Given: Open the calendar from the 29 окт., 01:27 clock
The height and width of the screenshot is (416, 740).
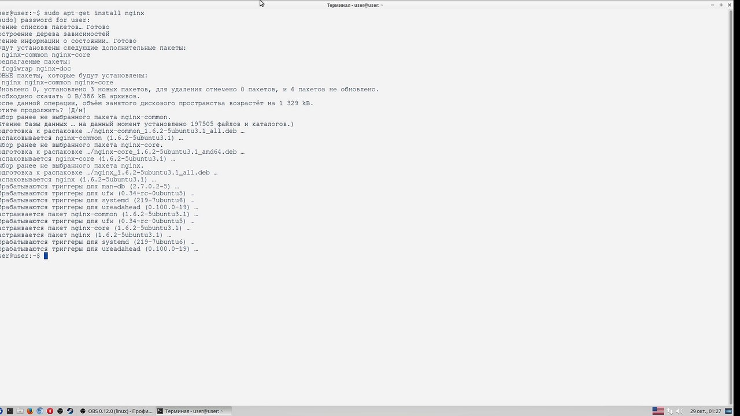Looking at the screenshot, I should [705, 411].
